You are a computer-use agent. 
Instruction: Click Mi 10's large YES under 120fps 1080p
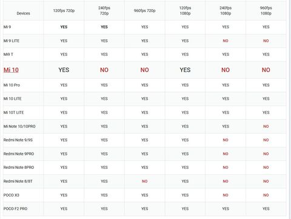(185, 70)
